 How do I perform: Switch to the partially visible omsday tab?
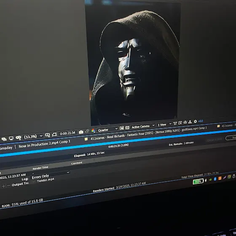[x=6, y=148]
